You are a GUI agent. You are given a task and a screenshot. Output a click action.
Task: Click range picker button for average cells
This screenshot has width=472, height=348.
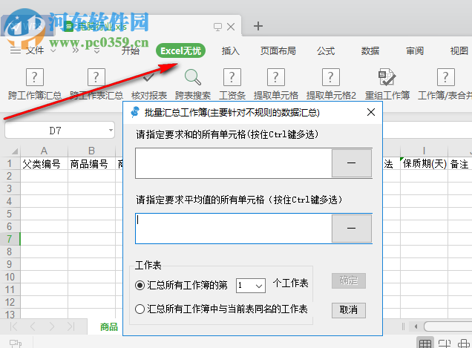tap(351, 229)
